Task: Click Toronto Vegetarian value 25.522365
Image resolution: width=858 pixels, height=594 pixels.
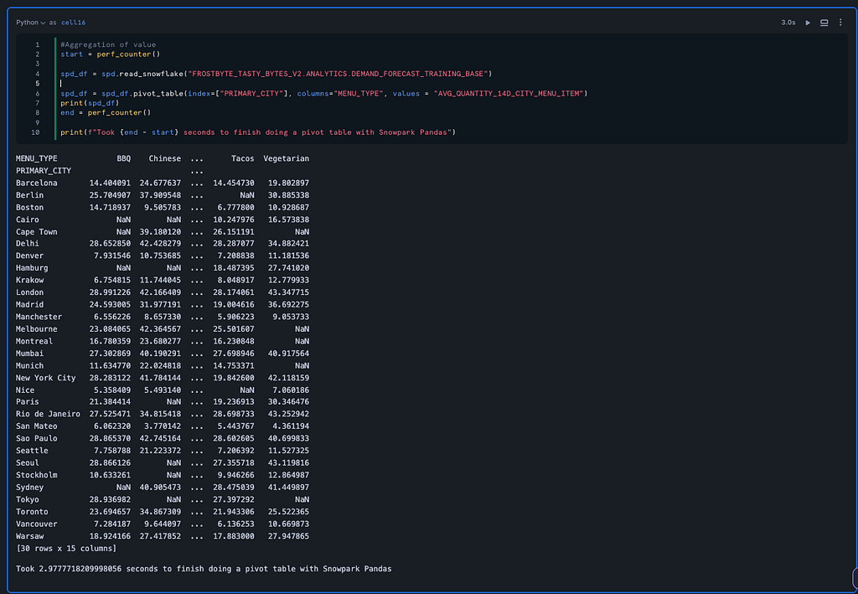Action: point(288,512)
